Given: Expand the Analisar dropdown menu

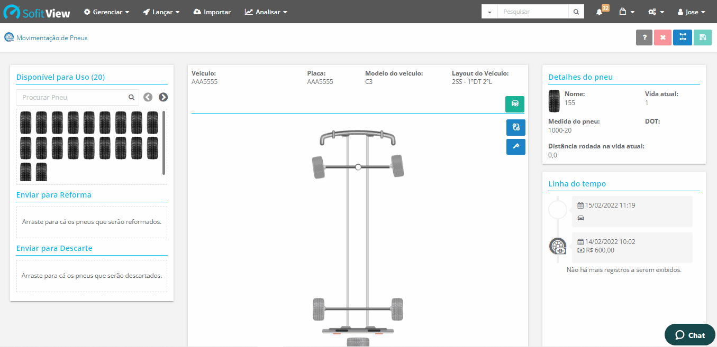Looking at the screenshot, I should (x=266, y=12).
